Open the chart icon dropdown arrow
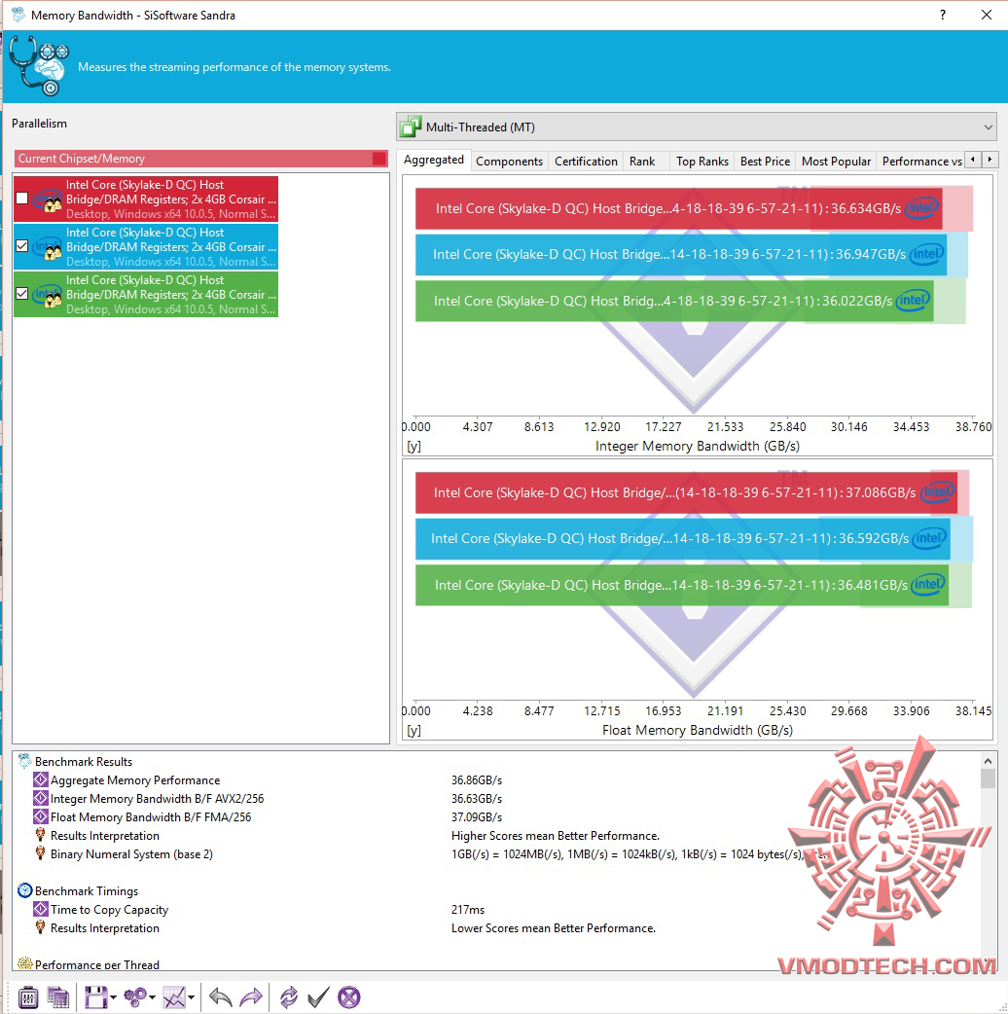Image resolution: width=1008 pixels, height=1014 pixels. coord(192,997)
